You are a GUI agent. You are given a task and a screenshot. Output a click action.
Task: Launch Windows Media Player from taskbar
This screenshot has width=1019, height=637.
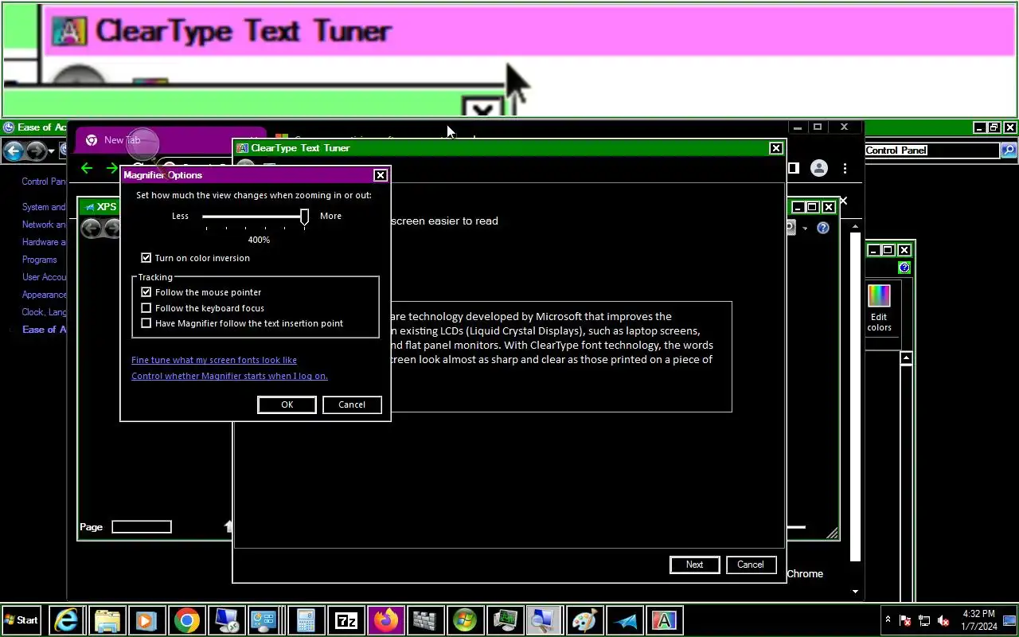(147, 620)
